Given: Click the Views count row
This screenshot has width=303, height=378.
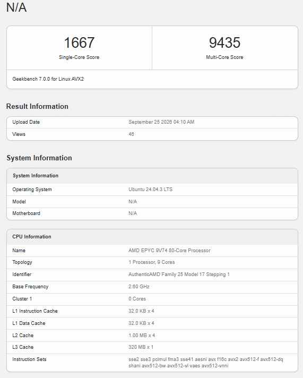Looking at the screenshot, I should [x=152, y=134].
